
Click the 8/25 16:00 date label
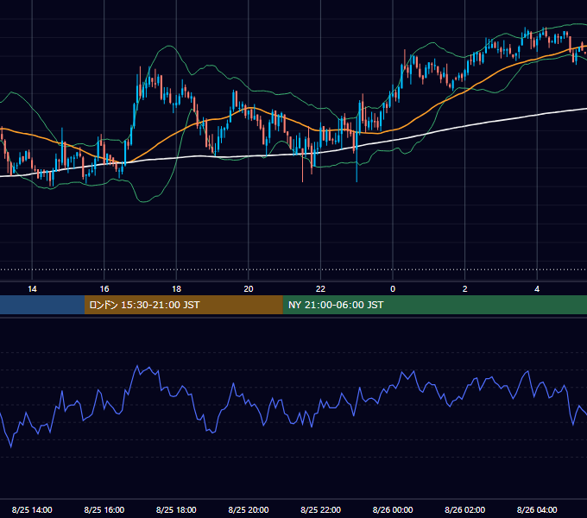104,509
